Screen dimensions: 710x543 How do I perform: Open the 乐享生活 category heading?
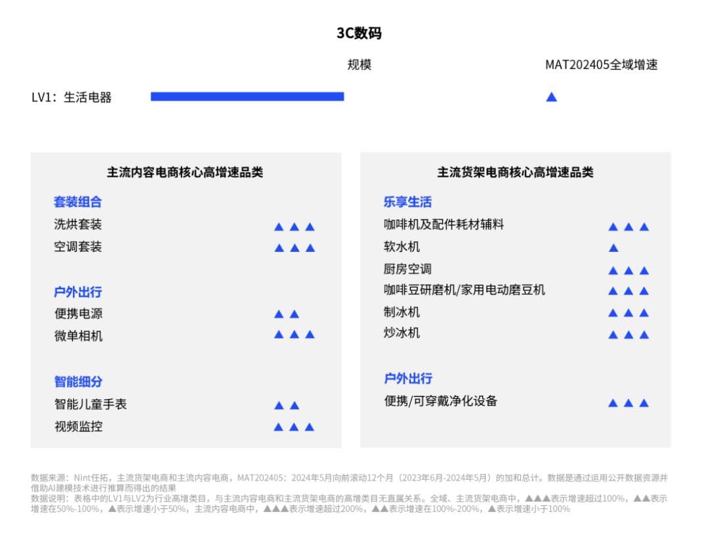coord(408,202)
